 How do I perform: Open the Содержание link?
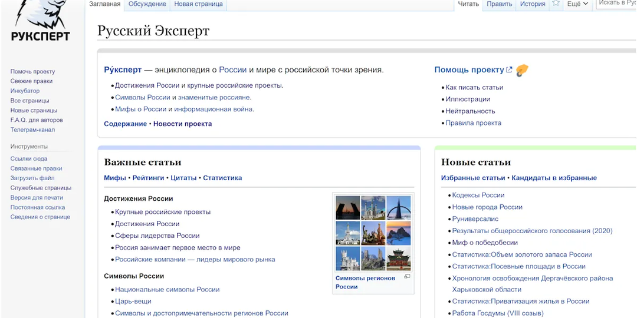tap(126, 124)
